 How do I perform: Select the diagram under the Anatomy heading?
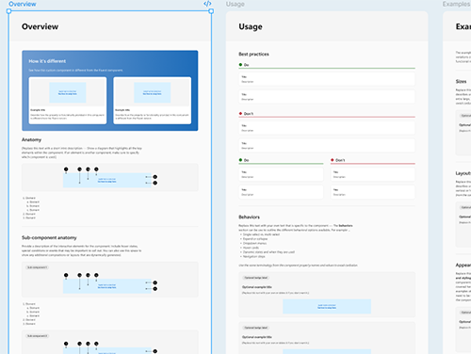pos(110,177)
